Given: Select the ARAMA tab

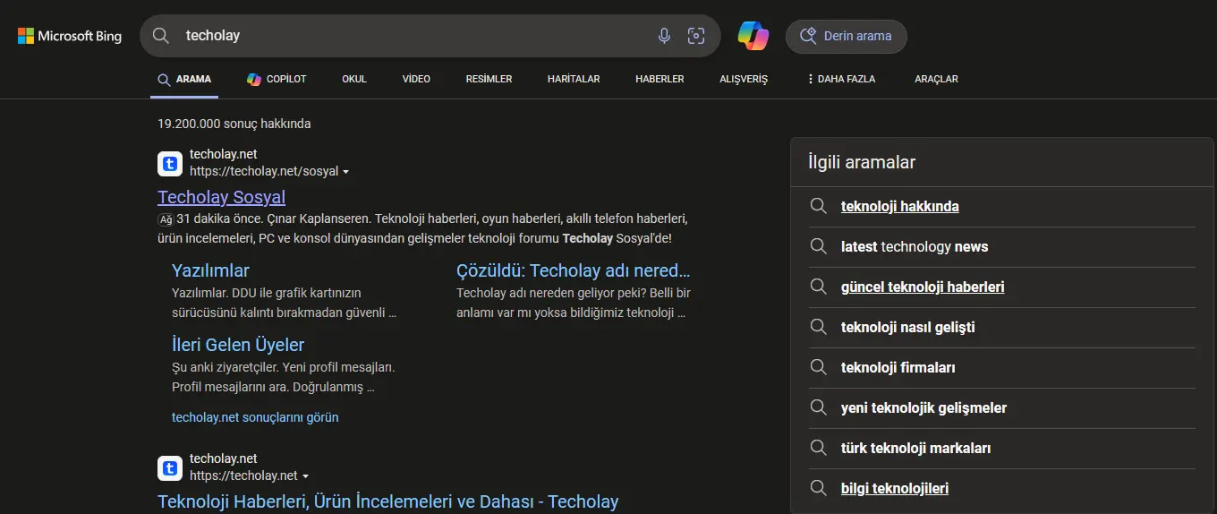Looking at the screenshot, I should click(x=184, y=79).
